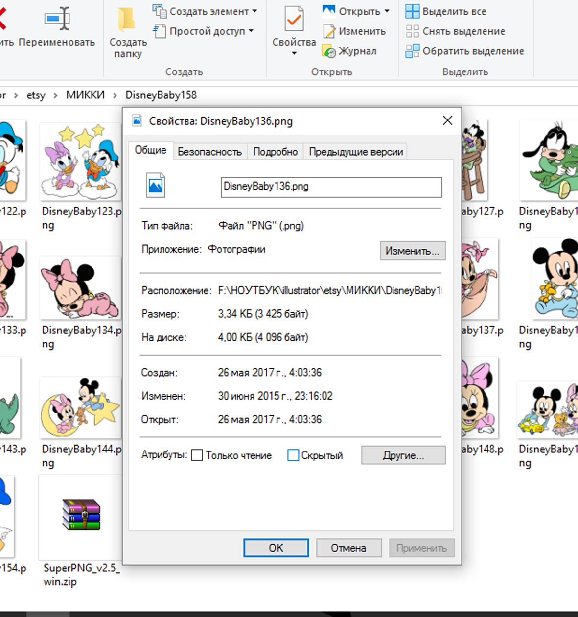Click Отмена to cancel the properties dialog

[348, 548]
